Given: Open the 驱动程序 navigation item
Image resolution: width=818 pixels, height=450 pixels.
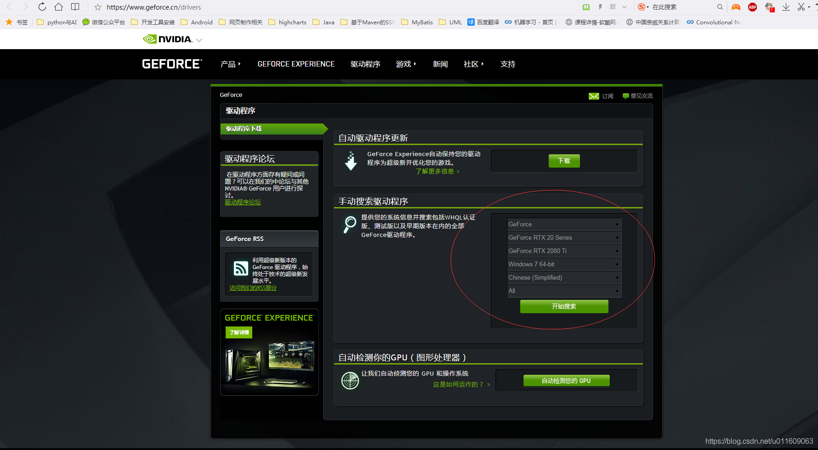Looking at the screenshot, I should (x=365, y=64).
